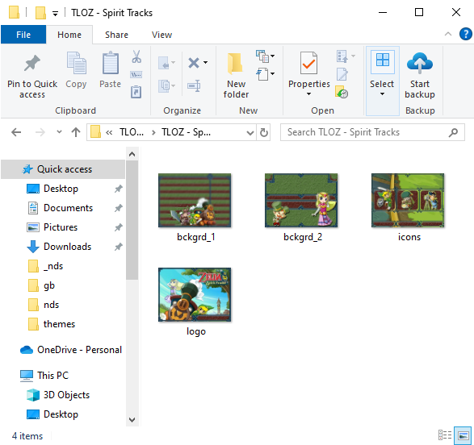474x445 pixels.
Task: Click the Paste shortcut icon
Action: [x=136, y=92]
